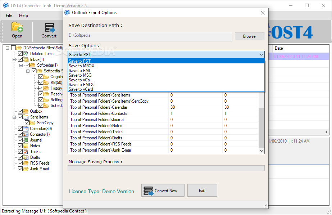Click the Convert Now button
The height and width of the screenshot is (215, 332).
pos(163,191)
